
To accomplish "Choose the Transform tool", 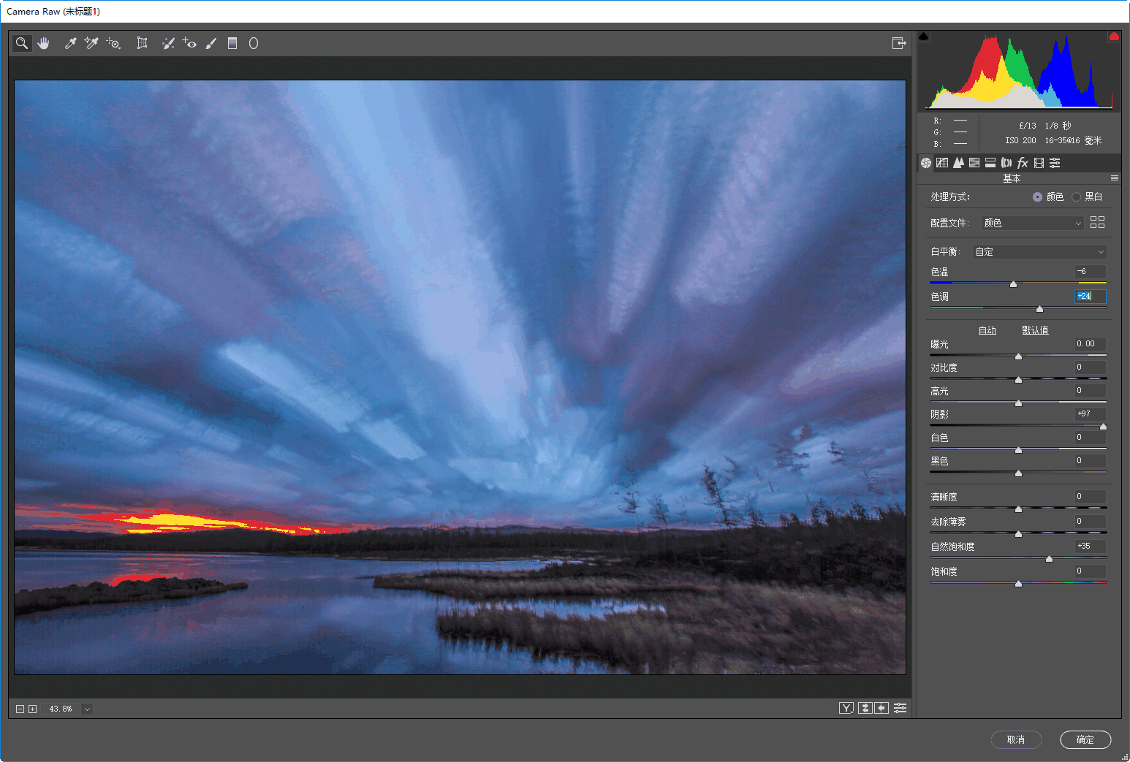I will (142, 43).
